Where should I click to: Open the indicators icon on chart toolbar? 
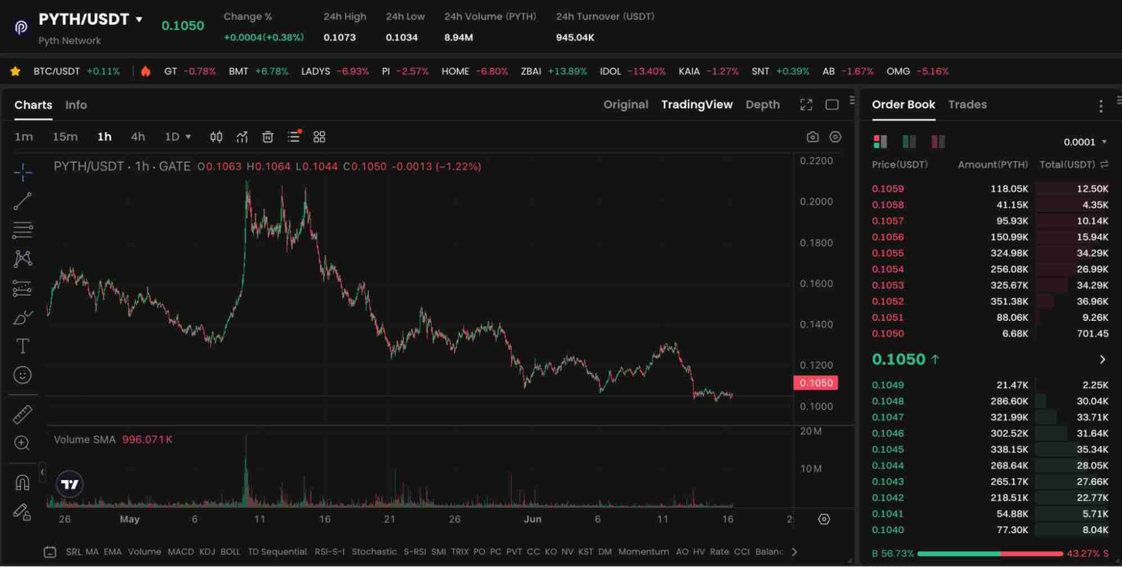242,136
